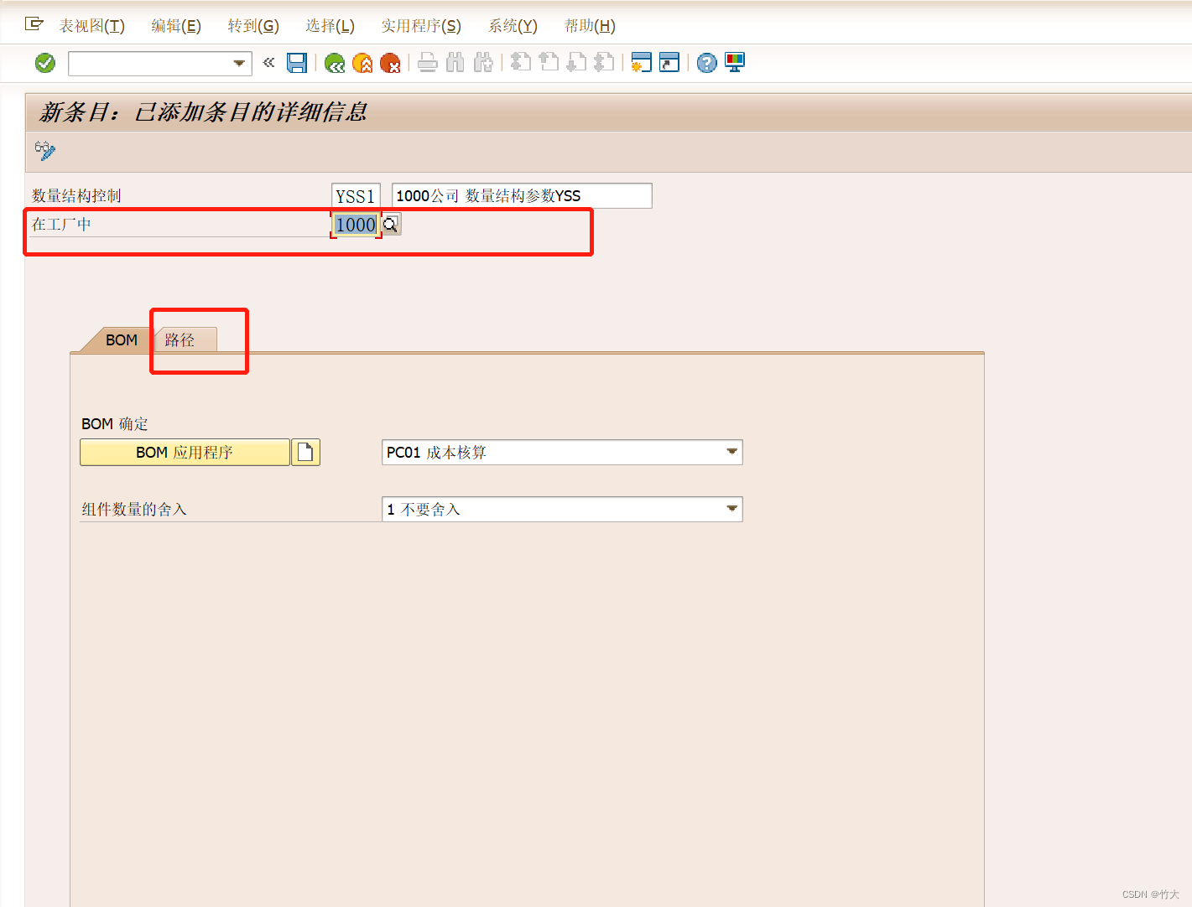Click the Find Next binoculars-plus icon

[483, 62]
